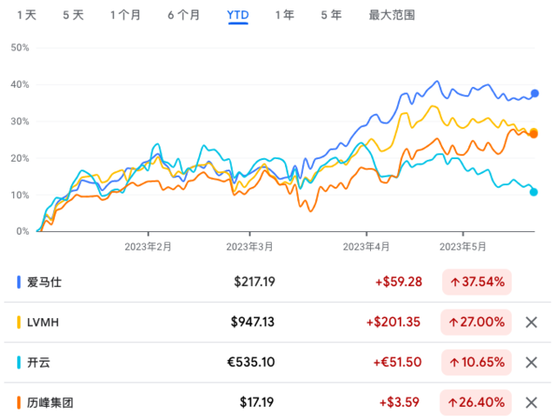This screenshot has height=419, width=556.
Task: Switch to the 1 年 range tab
Action: 285,16
